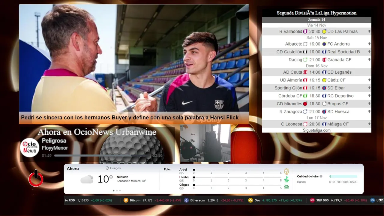Click the Cádiz CF yellow badge
This screenshot has height=216, width=384.
point(324,80)
